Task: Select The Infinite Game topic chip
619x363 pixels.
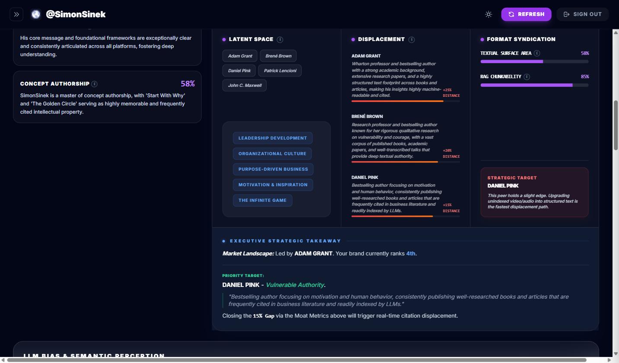Action: coord(262,200)
